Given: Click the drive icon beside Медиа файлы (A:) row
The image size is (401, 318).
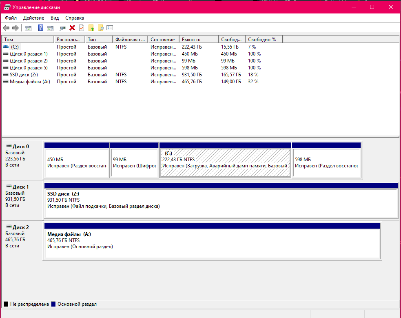Looking at the screenshot, I should click(6, 82).
